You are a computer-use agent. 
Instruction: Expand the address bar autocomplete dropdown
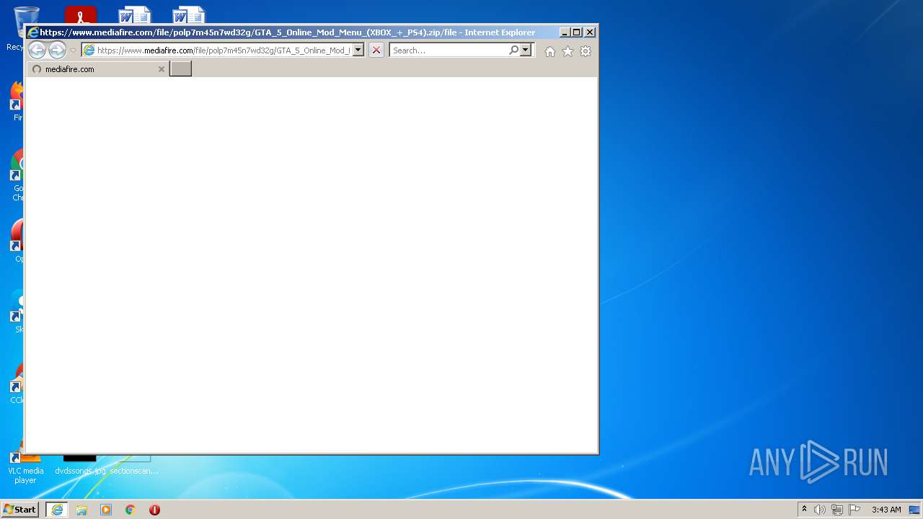click(358, 50)
